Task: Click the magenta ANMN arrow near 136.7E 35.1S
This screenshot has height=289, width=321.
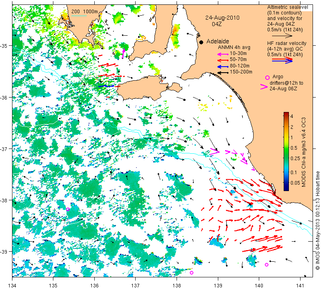Action: click(x=123, y=53)
